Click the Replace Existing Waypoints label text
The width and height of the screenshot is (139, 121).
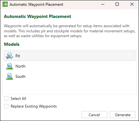point(34,106)
